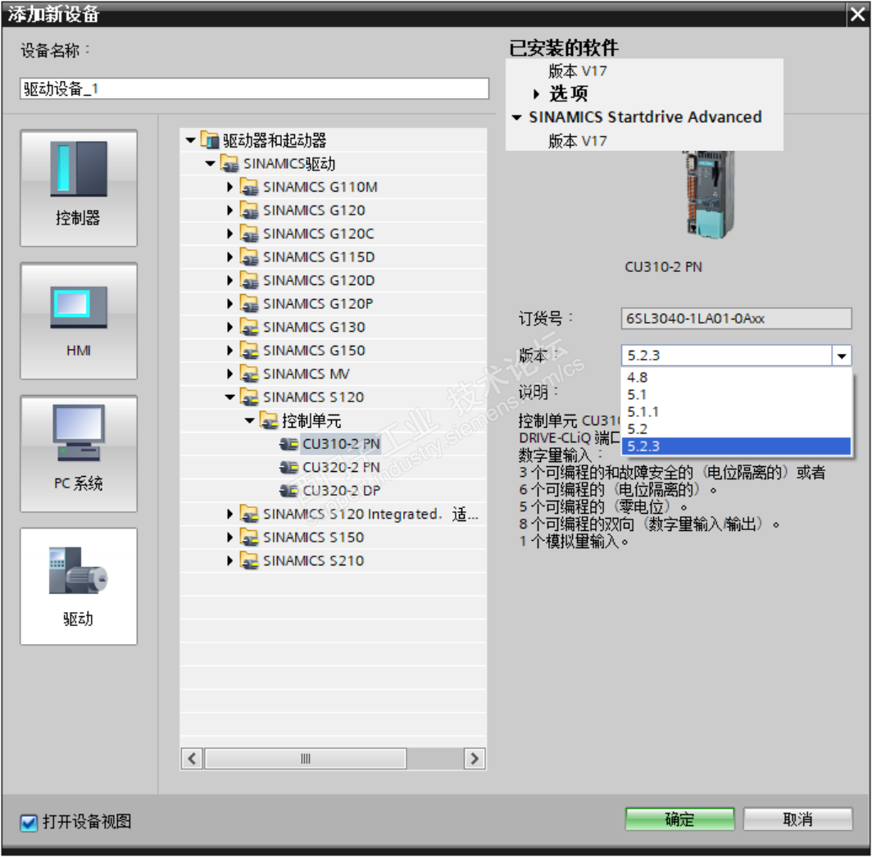Click the CU310-2 PN product image
This screenshot has height=857, width=872.
tap(708, 195)
